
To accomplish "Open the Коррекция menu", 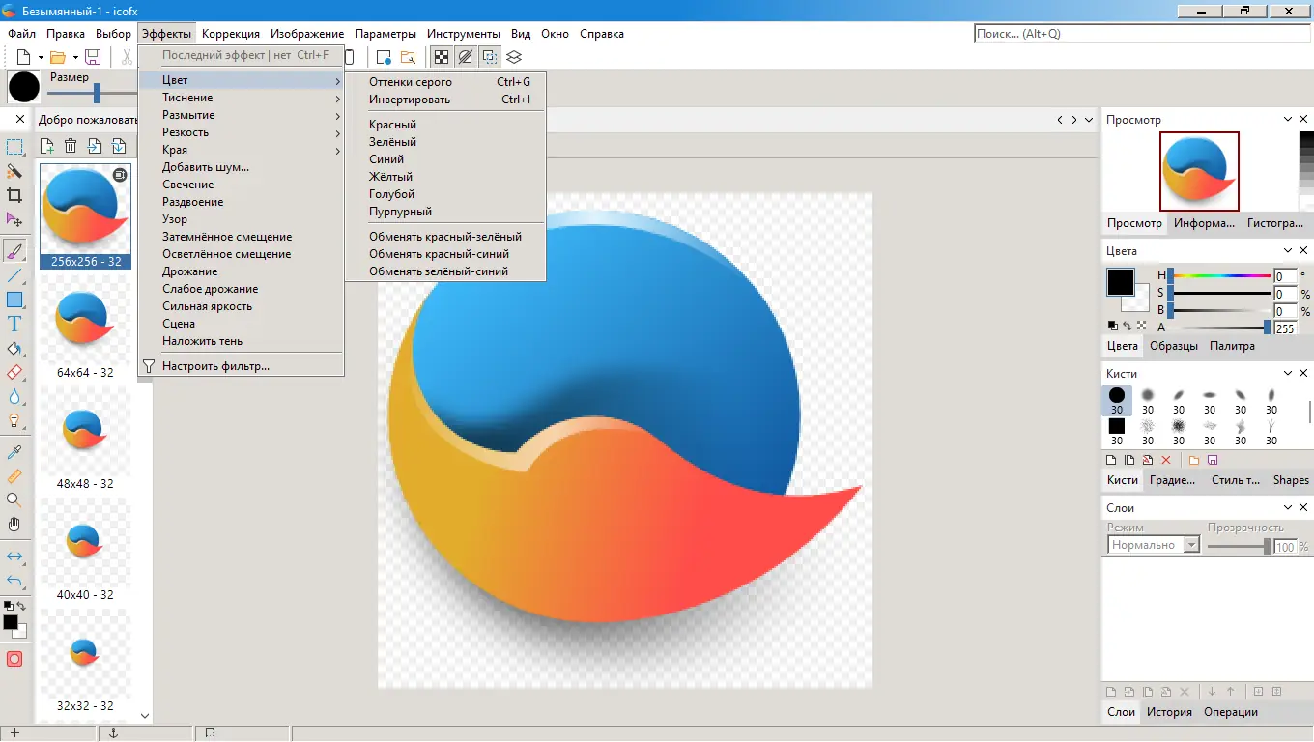I will tap(231, 34).
